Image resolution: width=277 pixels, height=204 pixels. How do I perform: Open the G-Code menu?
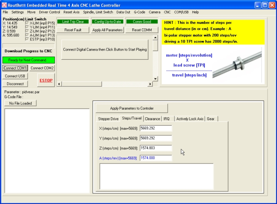[139, 12]
